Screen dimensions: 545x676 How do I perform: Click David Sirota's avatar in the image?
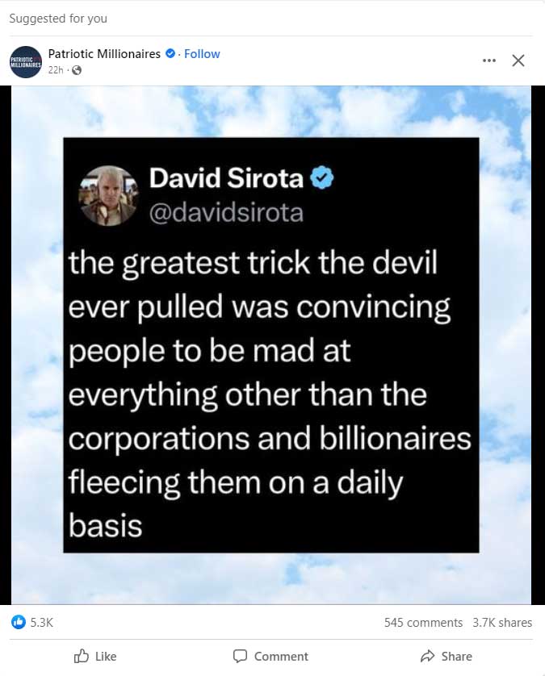tap(108, 196)
